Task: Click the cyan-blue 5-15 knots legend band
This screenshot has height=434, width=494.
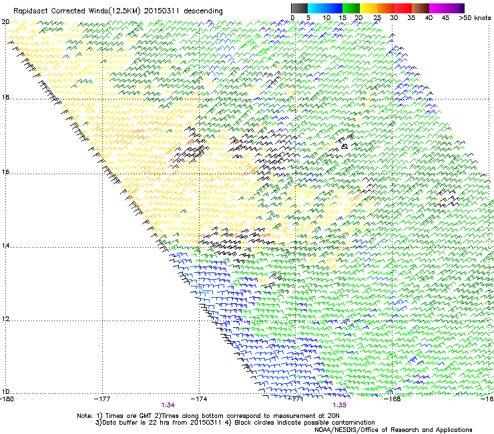Action: coord(325,8)
